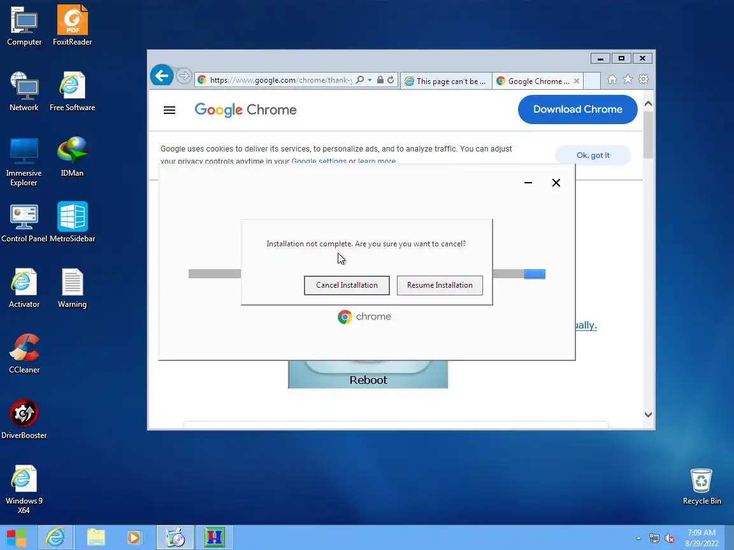Click the H application taskbar icon
734x550 pixels.
[x=214, y=537]
